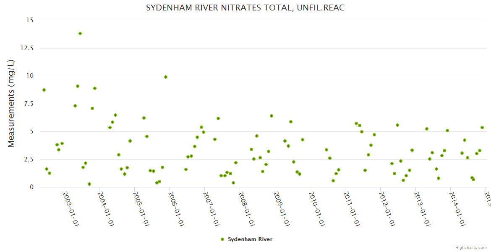Click the green Sydenham River legend marker
Screen dimensions: 491x251
tap(222, 239)
